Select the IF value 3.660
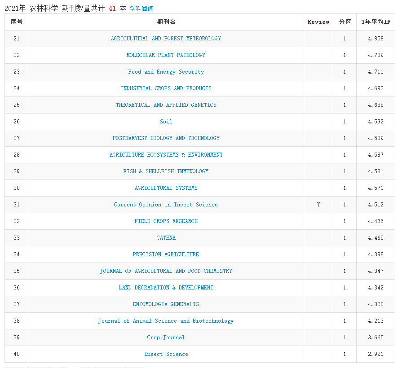398x368 pixels. click(376, 337)
